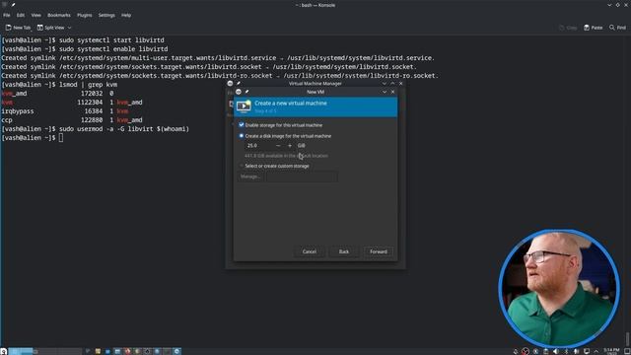This screenshot has height=355, width=631.
Task: Click the Bluetooth icon in system tray
Action: 566,351
